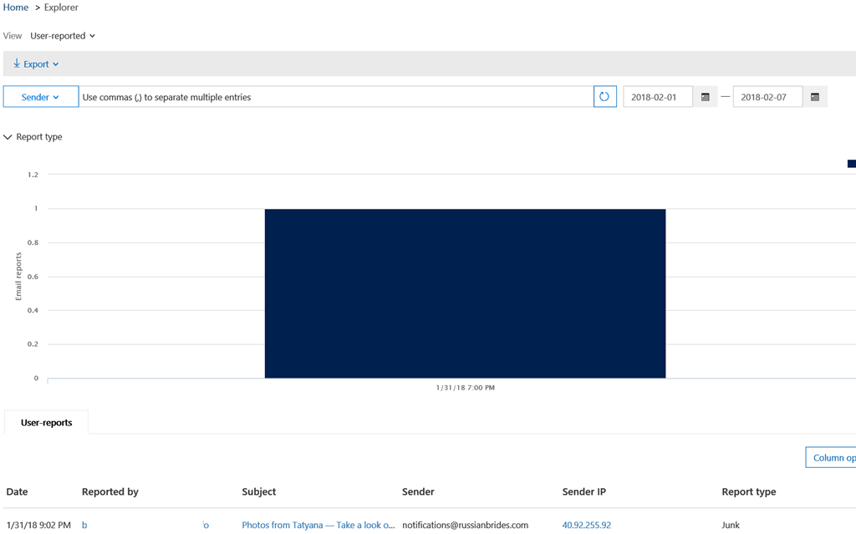Open the end date calendar picker icon
Screen dimensions: 856x534
tap(815, 97)
